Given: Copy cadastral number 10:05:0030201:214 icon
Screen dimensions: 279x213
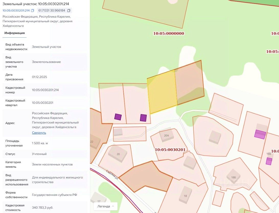Looking at the screenshot, I should (32, 10).
